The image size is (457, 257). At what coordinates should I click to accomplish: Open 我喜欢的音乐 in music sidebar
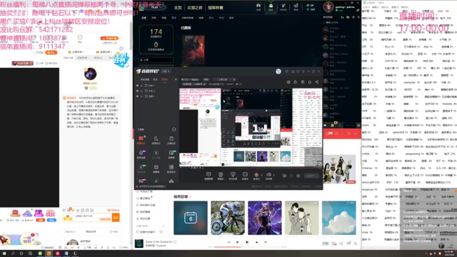[x=148, y=232]
